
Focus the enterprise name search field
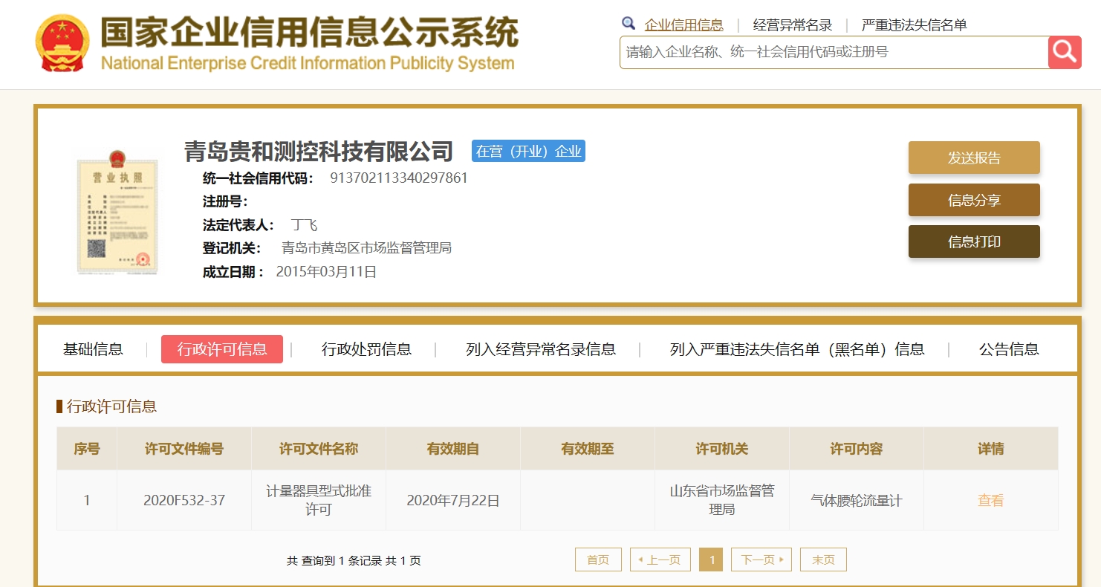834,52
